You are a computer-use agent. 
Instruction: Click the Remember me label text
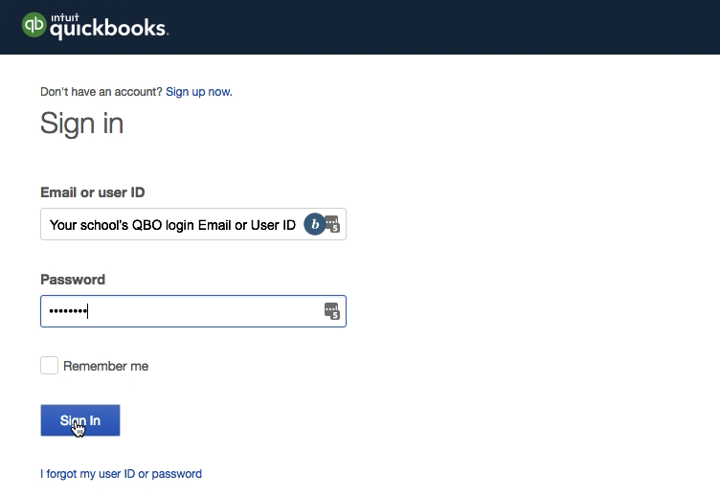click(105, 366)
